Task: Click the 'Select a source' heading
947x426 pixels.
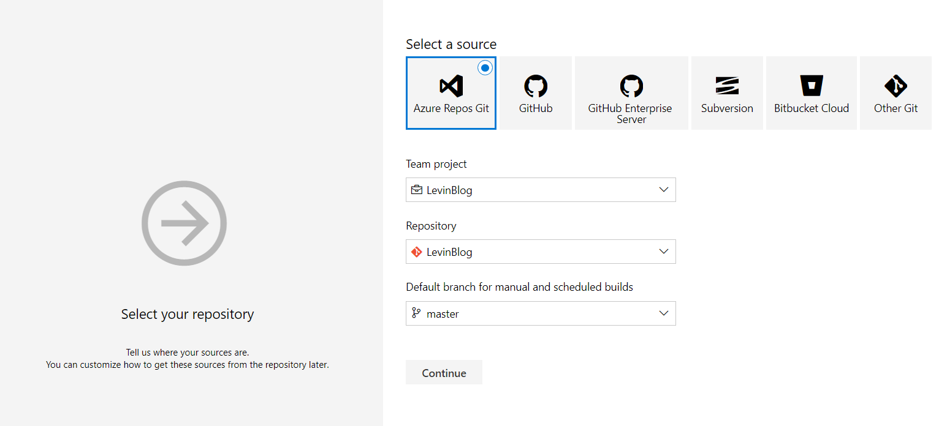Action: pyautogui.click(x=451, y=44)
